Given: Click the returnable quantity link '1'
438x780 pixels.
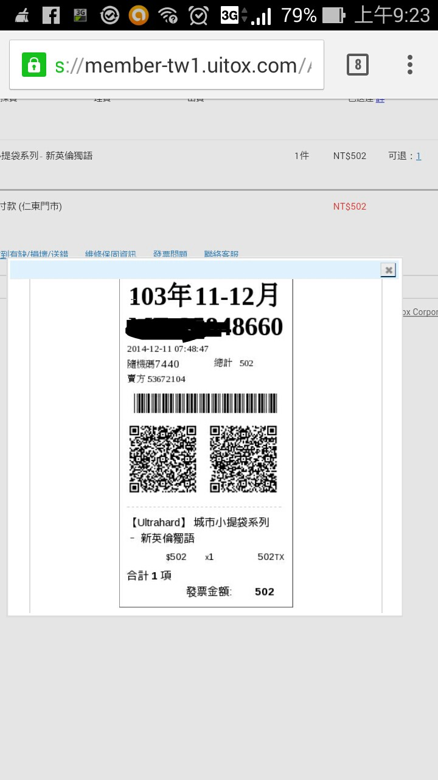Looking at the screenshot, I should [419, 156].
